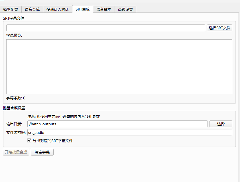Click the SRT字幕文件 group title

[x=14, y=18]
